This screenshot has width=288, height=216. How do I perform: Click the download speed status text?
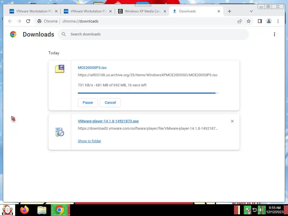(x=112, y=85)
